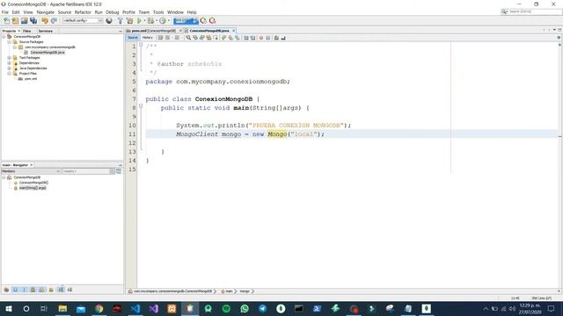Toggle the Fully Qualified Names filter in Navigator
The image size is (563, 316).
point(51,290)
